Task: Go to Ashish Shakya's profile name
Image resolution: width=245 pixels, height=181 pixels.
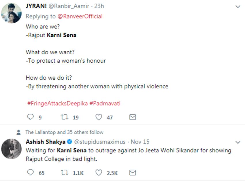Action: (46, 142)
